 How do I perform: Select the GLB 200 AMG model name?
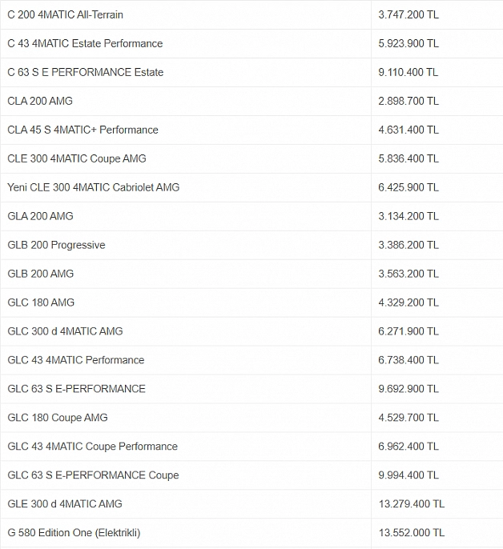(41, 274)
